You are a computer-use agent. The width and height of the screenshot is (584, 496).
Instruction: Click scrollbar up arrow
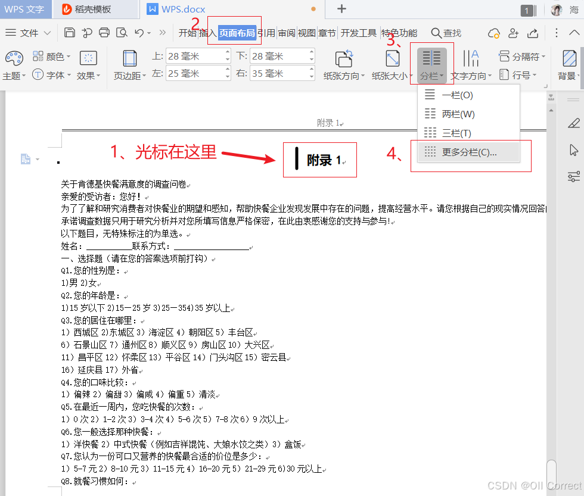pyautogui.click(x=551, y=110)
